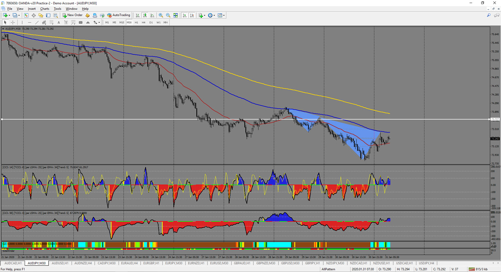Click the AllPattern profile in status bar

pyautogui.click(x=328, y=269)
